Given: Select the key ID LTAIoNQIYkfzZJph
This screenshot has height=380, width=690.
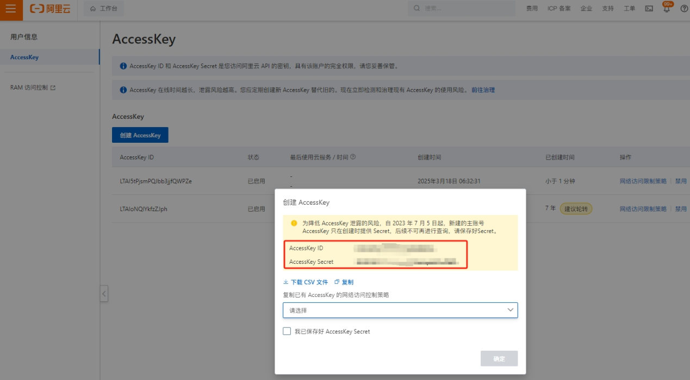Looking at the screenshot, I should (144, 209).
